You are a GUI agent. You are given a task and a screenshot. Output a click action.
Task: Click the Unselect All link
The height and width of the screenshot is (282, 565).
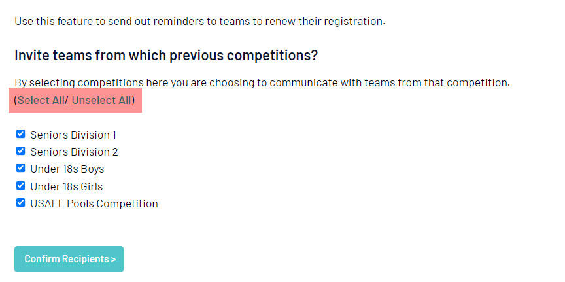101,101
